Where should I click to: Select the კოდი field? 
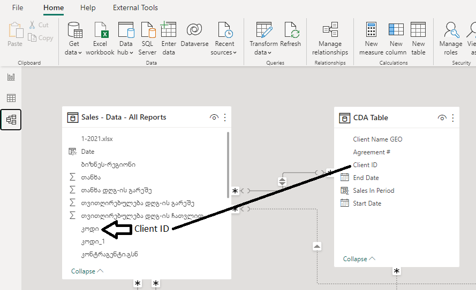coord(90,229)
